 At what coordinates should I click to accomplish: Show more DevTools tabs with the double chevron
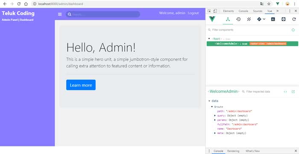point(278,11)
